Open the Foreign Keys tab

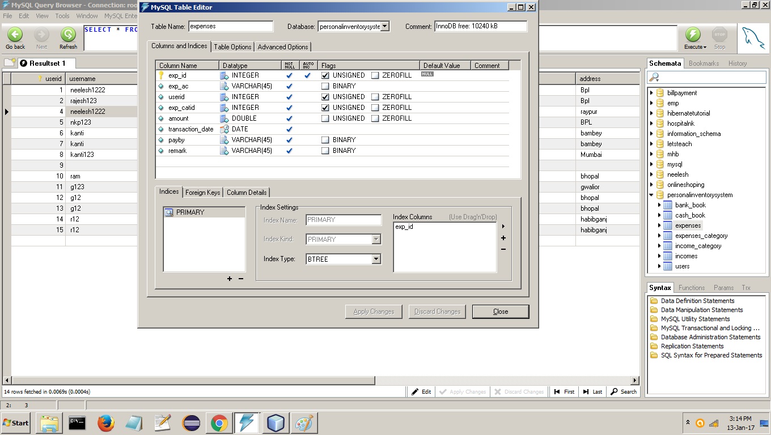(203, 193)
